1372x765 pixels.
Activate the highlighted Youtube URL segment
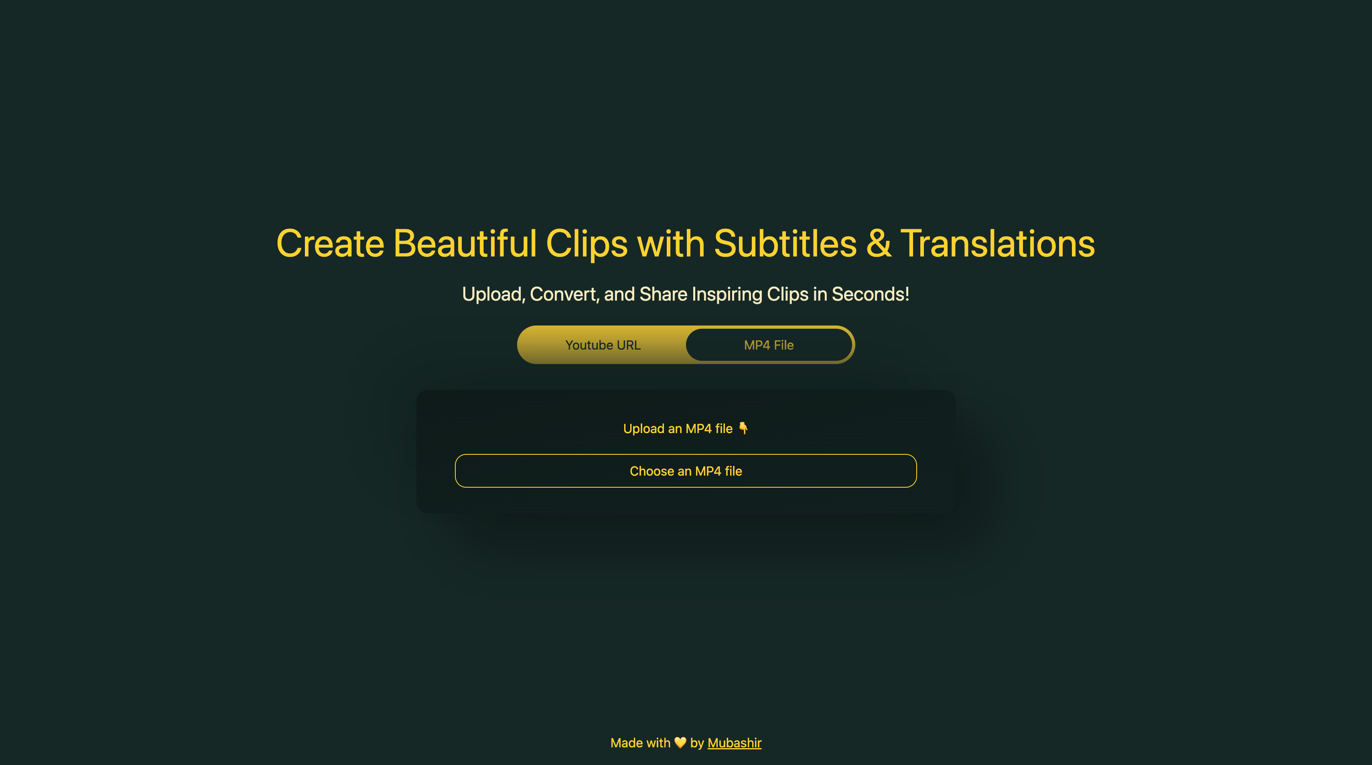603,345
